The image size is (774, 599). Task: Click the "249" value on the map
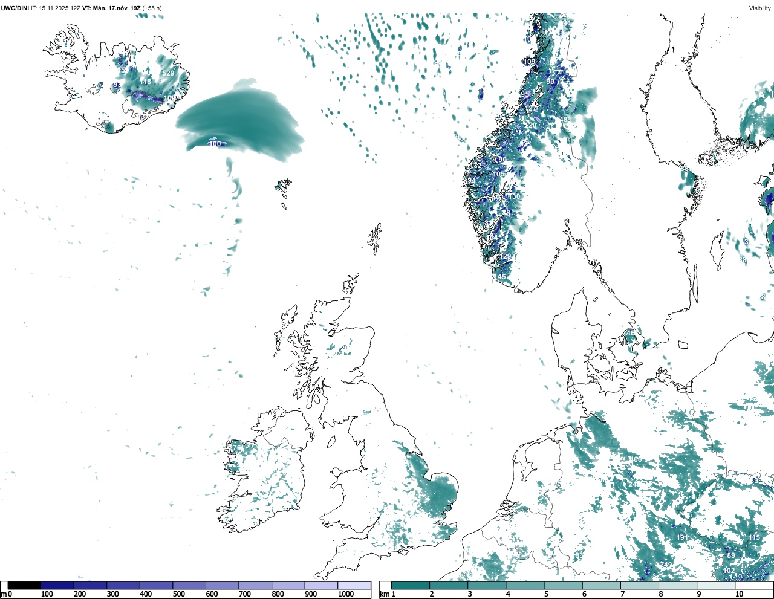coord(666,565)
